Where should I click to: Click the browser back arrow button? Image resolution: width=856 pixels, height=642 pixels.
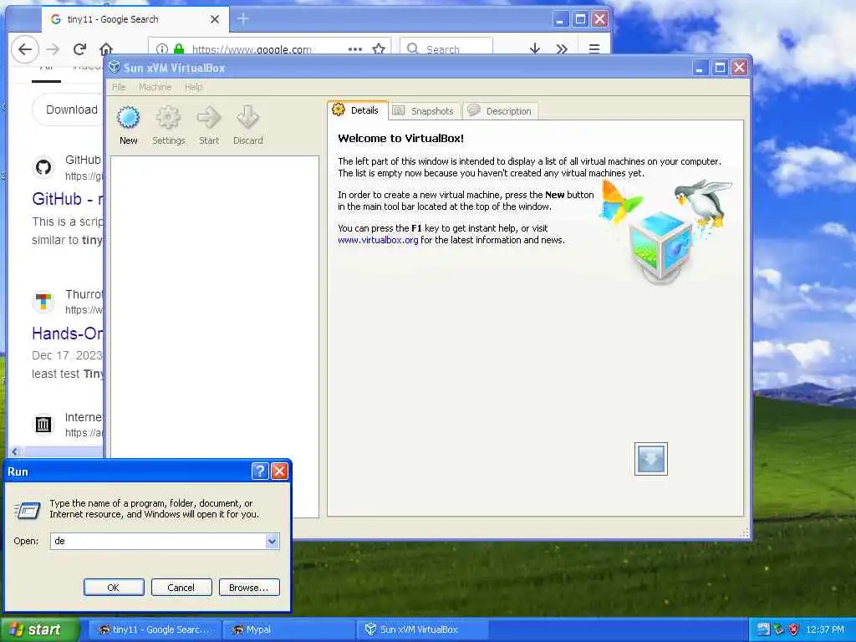[25, 49]
